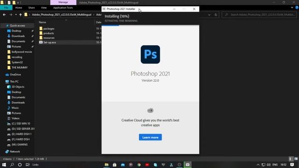The width and height of the screenshot is (299, 168).
Task: Open the bollywood movie folder
Action: pyautogui.click(x=21, y=52)
